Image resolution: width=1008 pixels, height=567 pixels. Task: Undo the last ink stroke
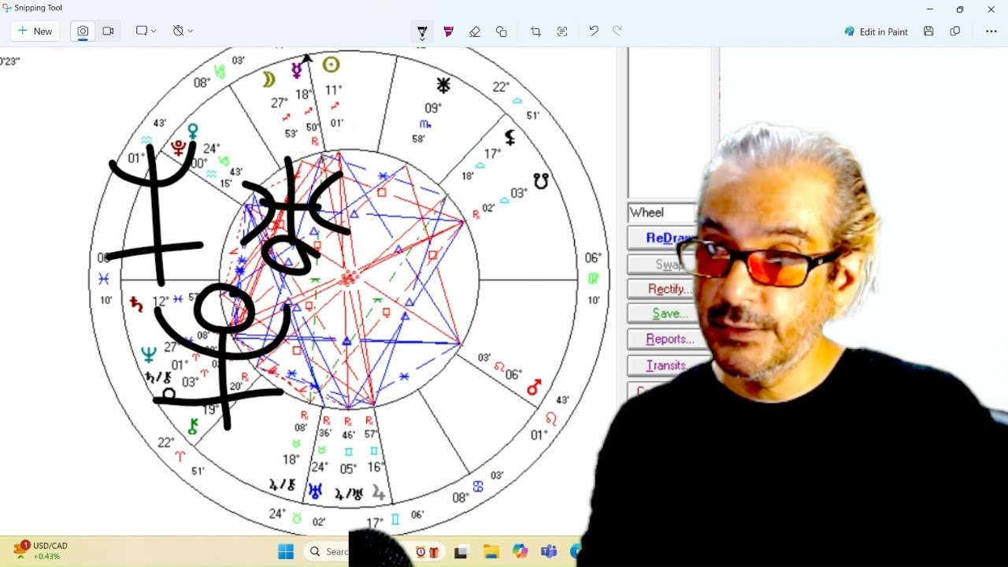point(593,31)
